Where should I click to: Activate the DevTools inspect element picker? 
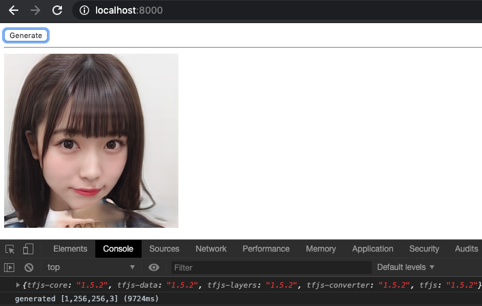click(x=10, y=249)
